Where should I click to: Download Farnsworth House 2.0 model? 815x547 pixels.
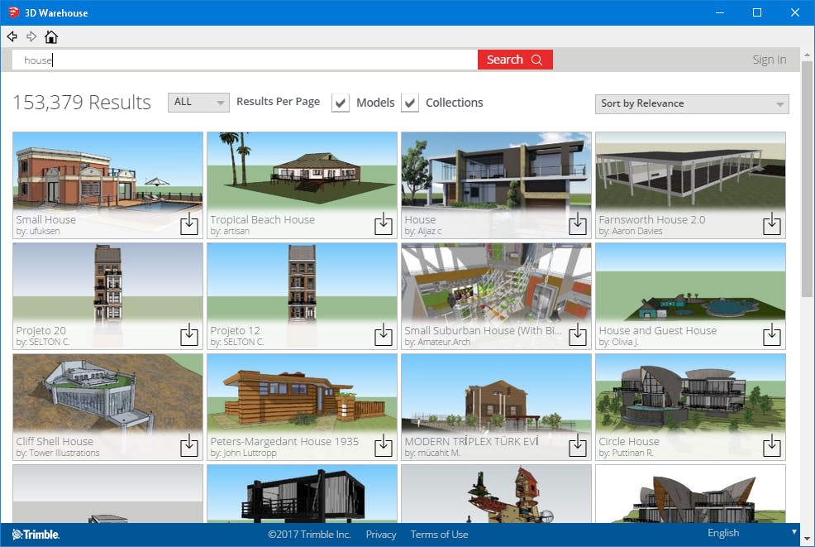pos(772,223)
